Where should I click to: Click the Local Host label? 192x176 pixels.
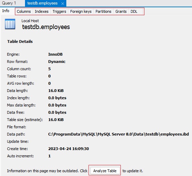point(30,21)
